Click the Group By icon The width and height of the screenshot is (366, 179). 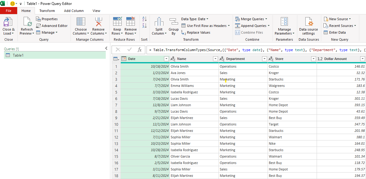click(x=173, y=22)
